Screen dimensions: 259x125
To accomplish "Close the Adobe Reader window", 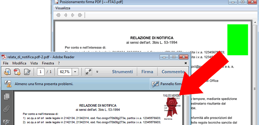I will (x=184, y=57).
